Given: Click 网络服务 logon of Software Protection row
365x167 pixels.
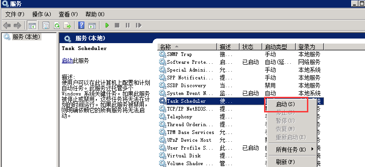Looking at the screenshot, I should pyautogui.click(x=309, y=62).
